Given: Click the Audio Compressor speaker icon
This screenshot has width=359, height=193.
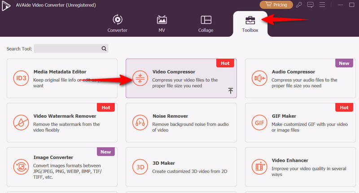Looking at the screenshot, I should pyautogui.click(x=259, y=78).
